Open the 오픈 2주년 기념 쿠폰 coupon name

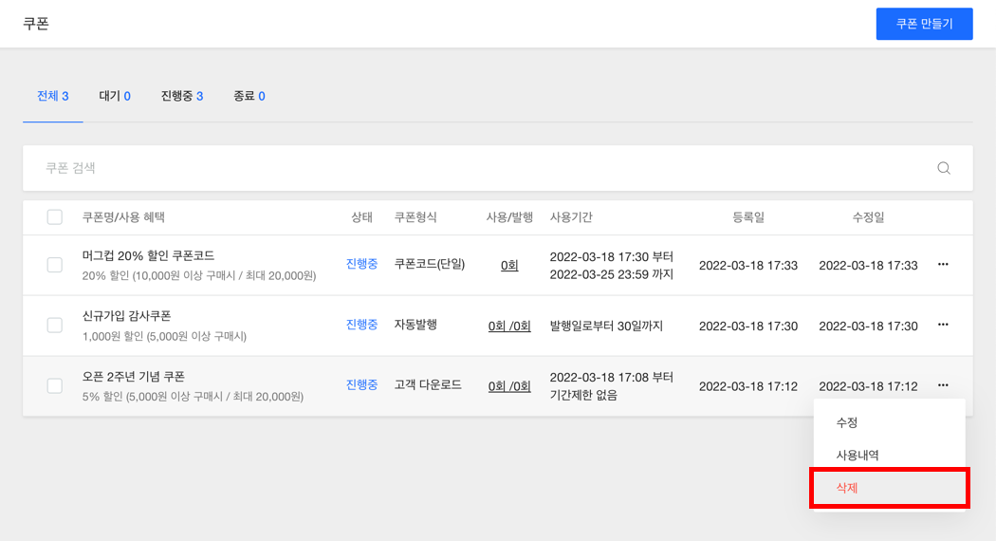point(134,376)
